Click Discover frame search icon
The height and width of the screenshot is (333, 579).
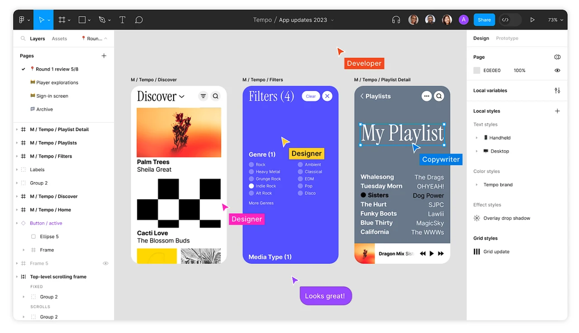216,96
